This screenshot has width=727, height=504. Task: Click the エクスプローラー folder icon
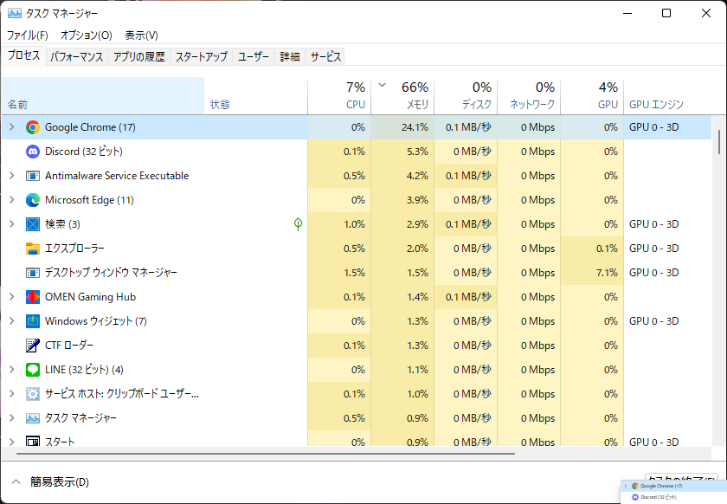point(32,249)
